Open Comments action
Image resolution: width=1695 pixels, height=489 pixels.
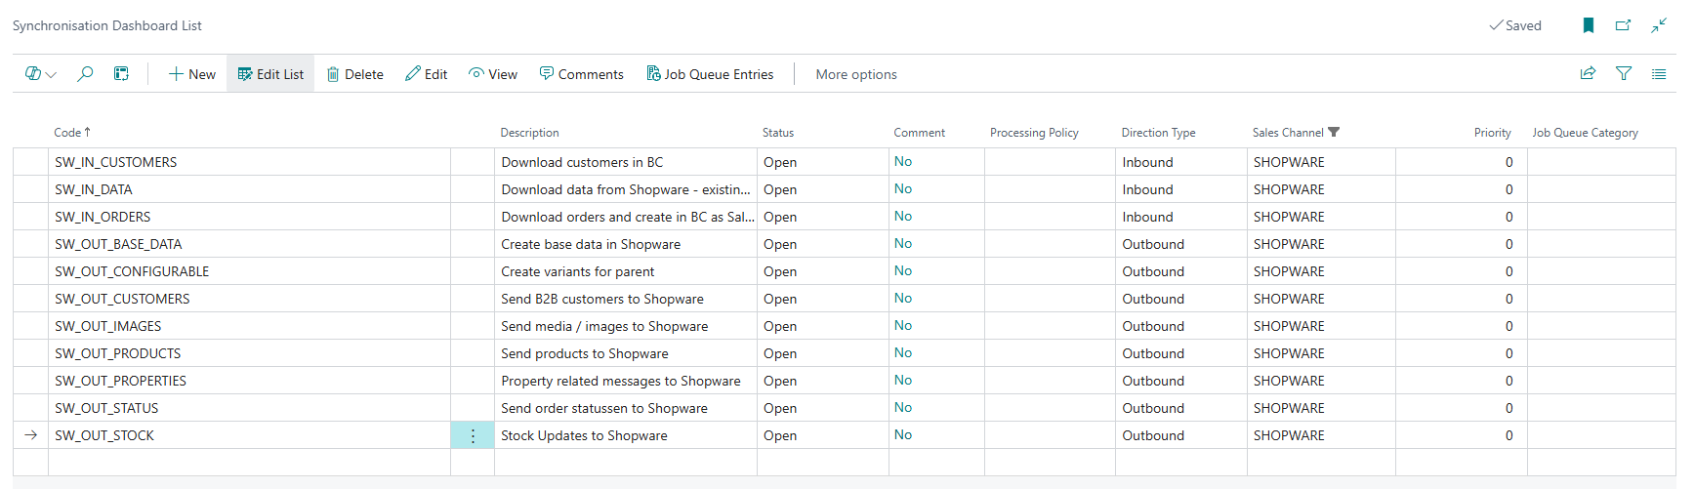click(x=582, y=74)
